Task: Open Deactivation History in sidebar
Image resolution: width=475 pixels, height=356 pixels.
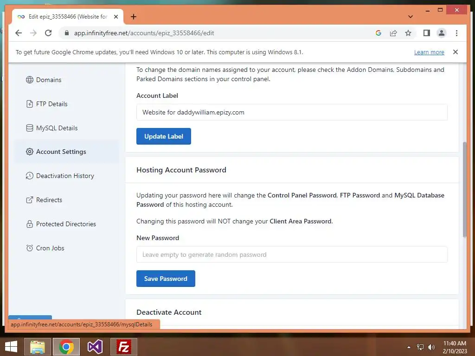Action: [x=66, y=176]
